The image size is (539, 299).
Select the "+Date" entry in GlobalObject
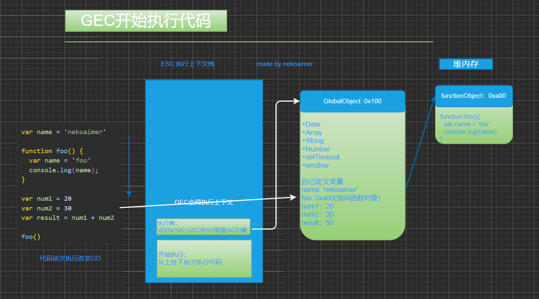pos(311,124)
